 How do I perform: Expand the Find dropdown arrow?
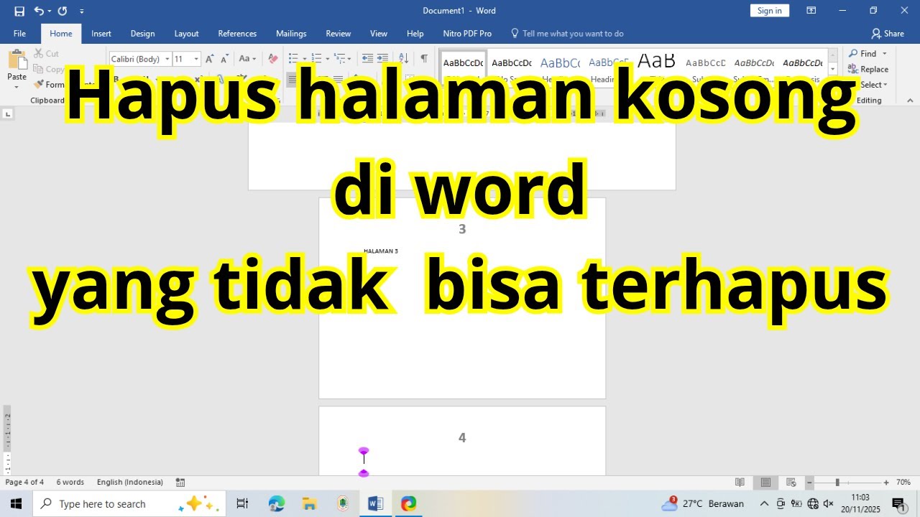tap(885, 54)
